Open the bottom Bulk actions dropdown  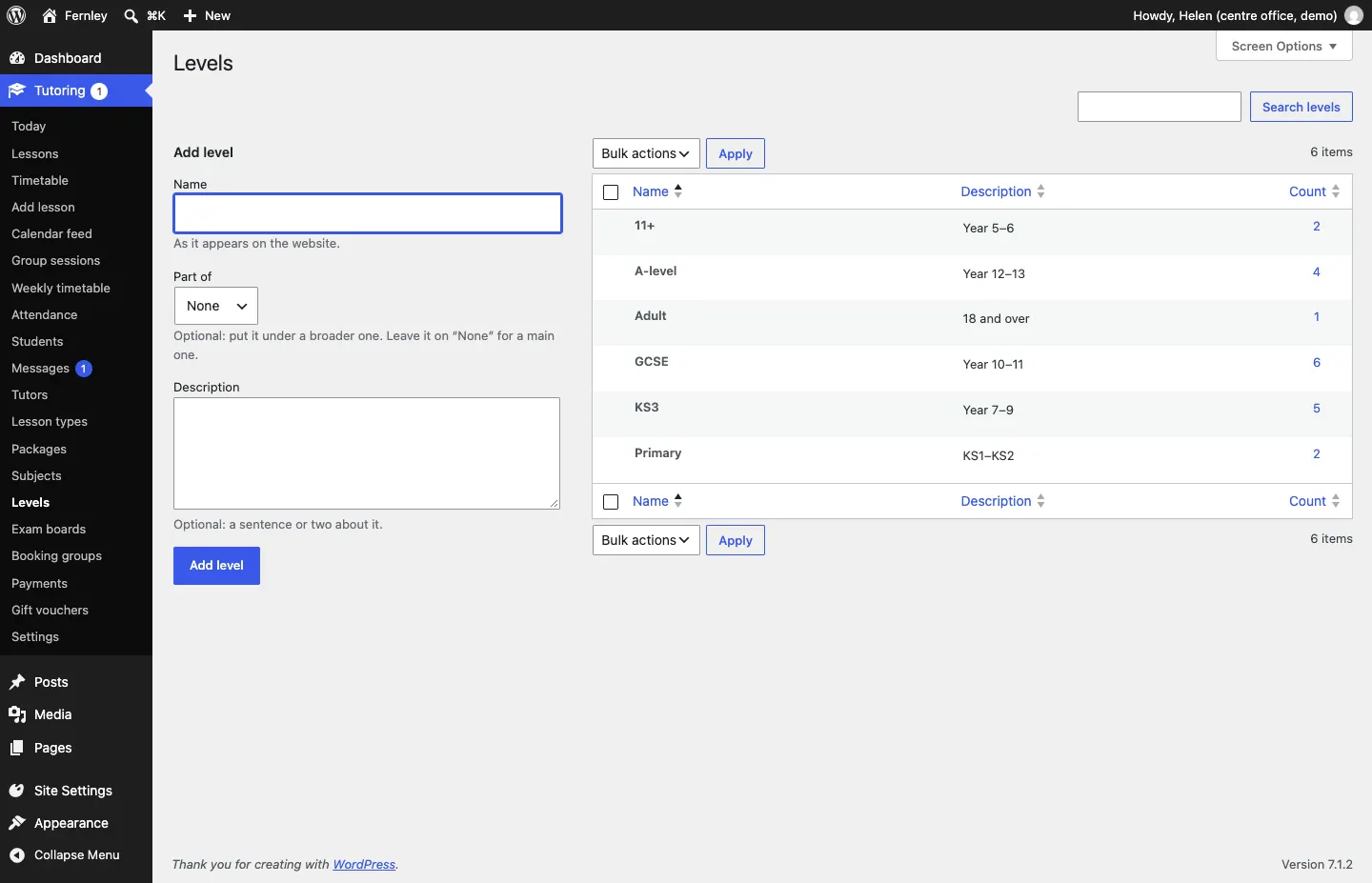coord(646,540)
